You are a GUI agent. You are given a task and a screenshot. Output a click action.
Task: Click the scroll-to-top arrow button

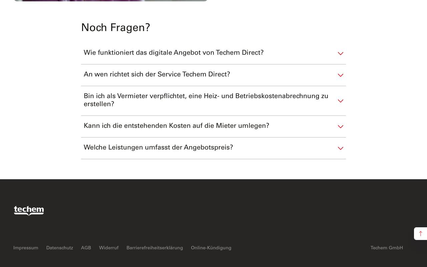420,234
